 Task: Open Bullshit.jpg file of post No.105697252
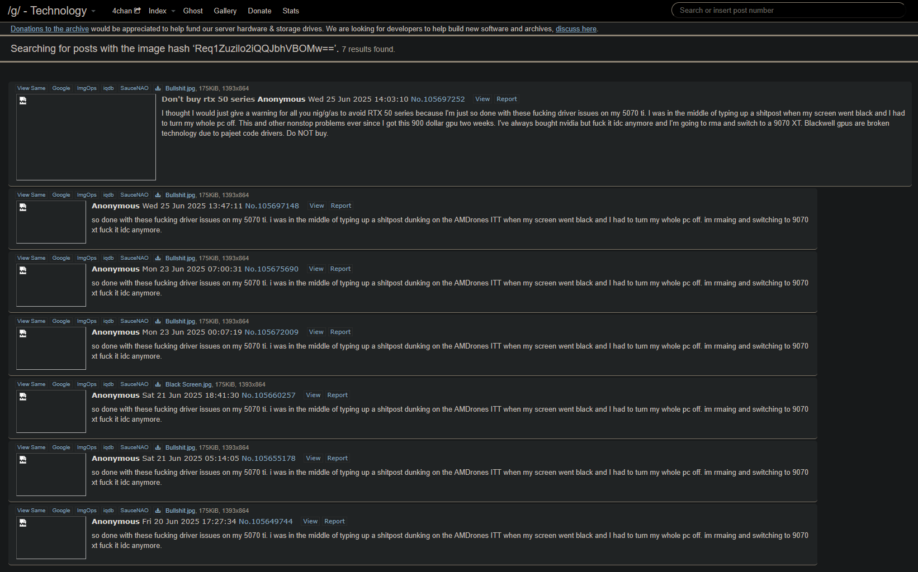pyautogui.click(x=180, y=88)
